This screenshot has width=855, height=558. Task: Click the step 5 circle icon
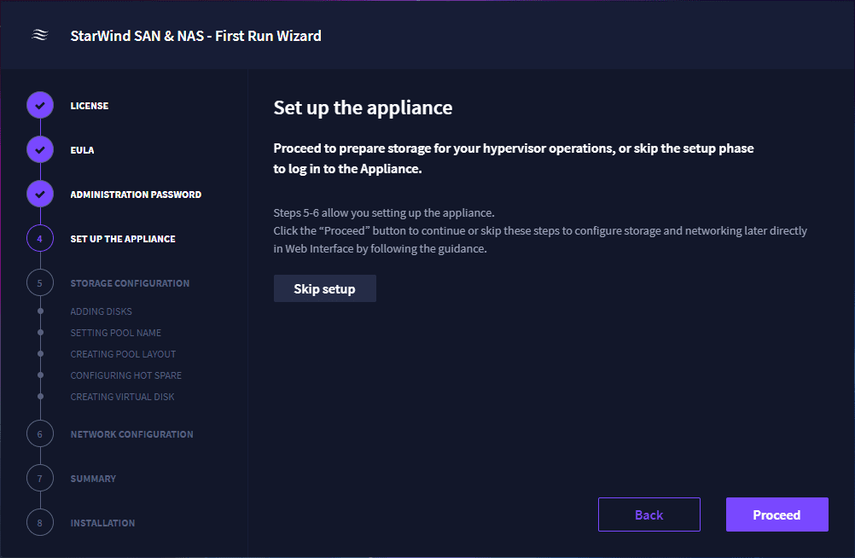tap(40, 283)
